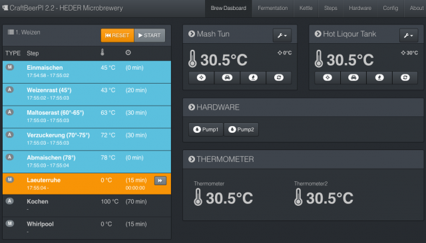
Task: Toggle Hot Liqour Tank heater flame button
Action: point(379,78)
